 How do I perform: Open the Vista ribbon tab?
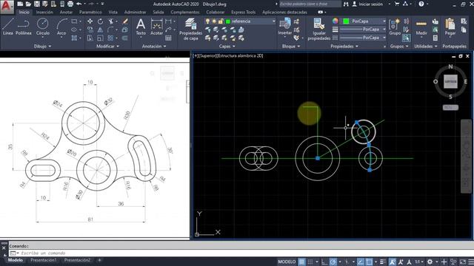coord(113,12)
